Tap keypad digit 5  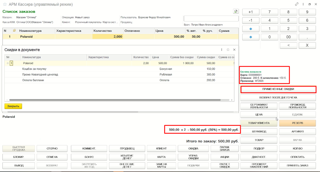(288, 20)
